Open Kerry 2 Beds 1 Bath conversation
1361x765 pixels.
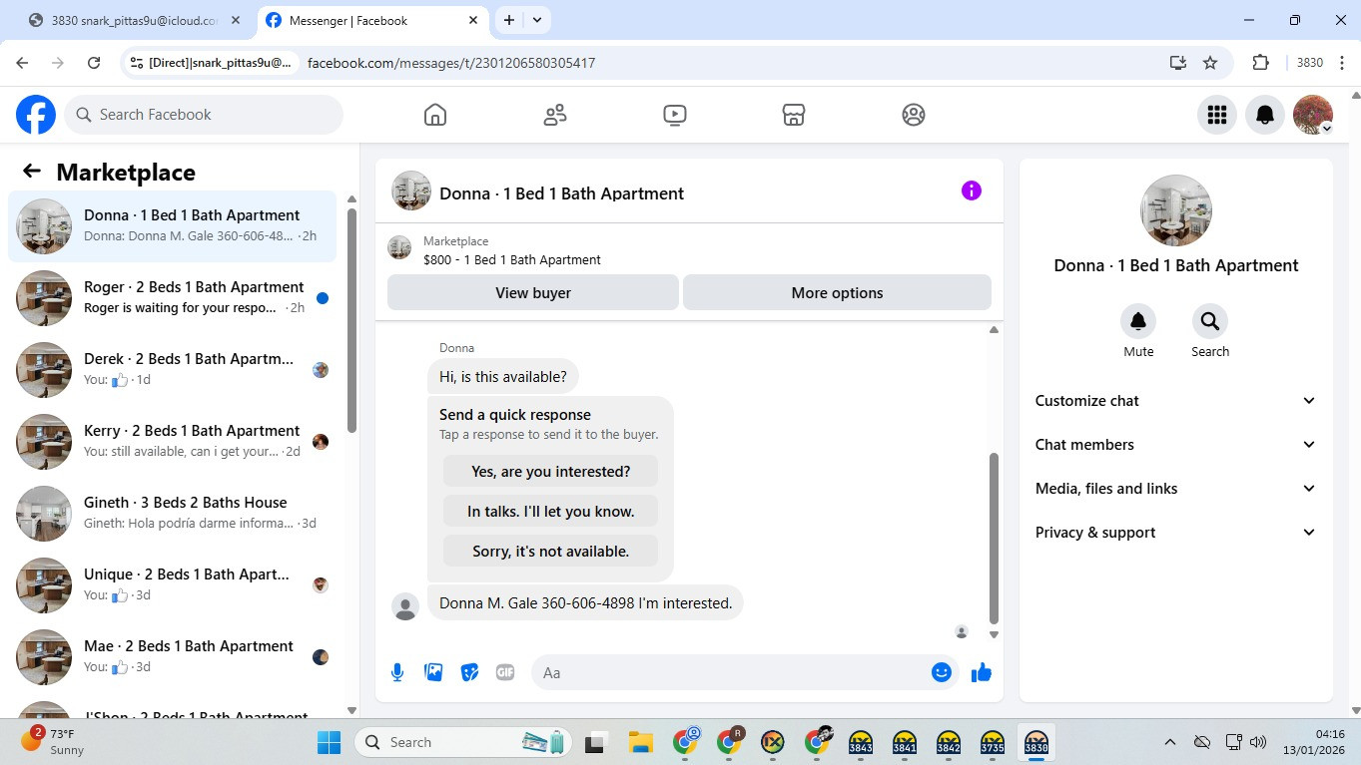(x=172, y=442)
